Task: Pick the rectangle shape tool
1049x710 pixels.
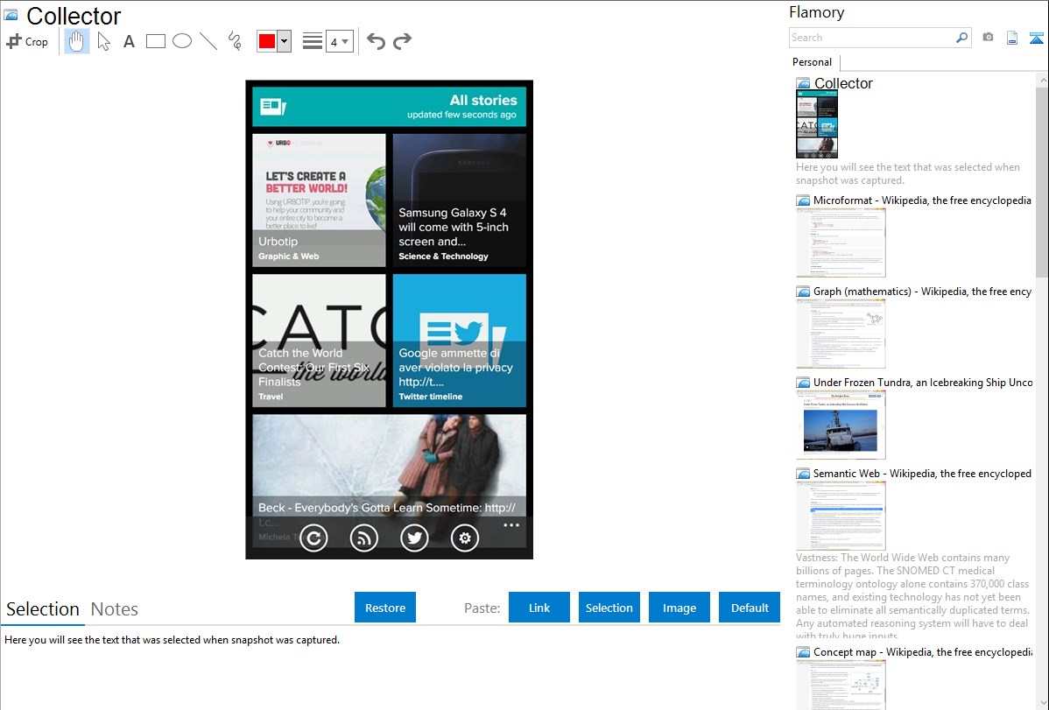Action: 156,41
